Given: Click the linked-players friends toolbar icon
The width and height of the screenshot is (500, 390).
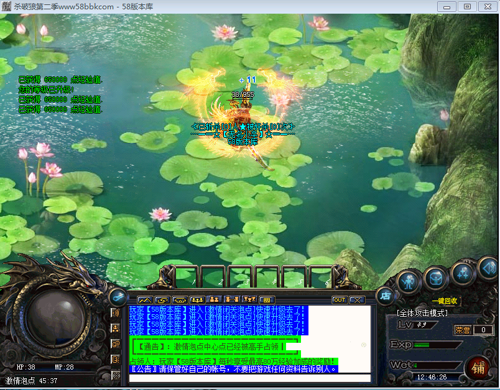Looking at the screenshot, I should pos(232,300).
